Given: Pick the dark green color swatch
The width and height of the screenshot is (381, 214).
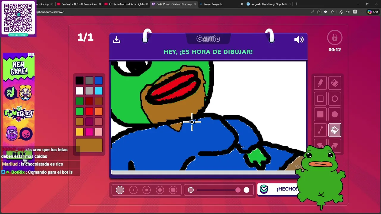Looking at the screenshot, I should (x=79, y=101).
